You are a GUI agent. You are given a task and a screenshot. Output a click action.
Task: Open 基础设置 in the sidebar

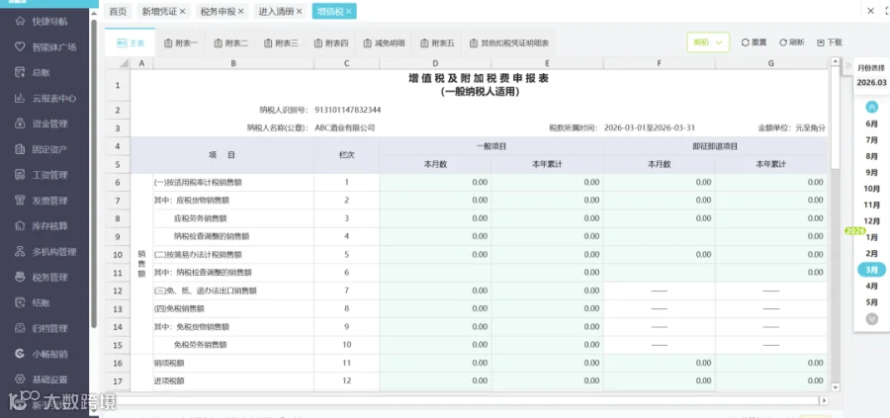point(44,380)
